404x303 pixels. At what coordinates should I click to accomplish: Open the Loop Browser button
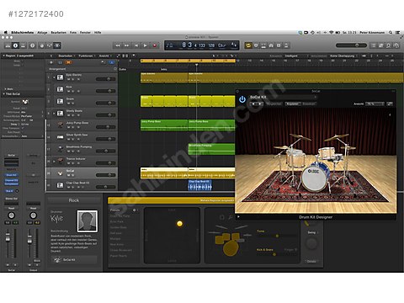(389, 45)
